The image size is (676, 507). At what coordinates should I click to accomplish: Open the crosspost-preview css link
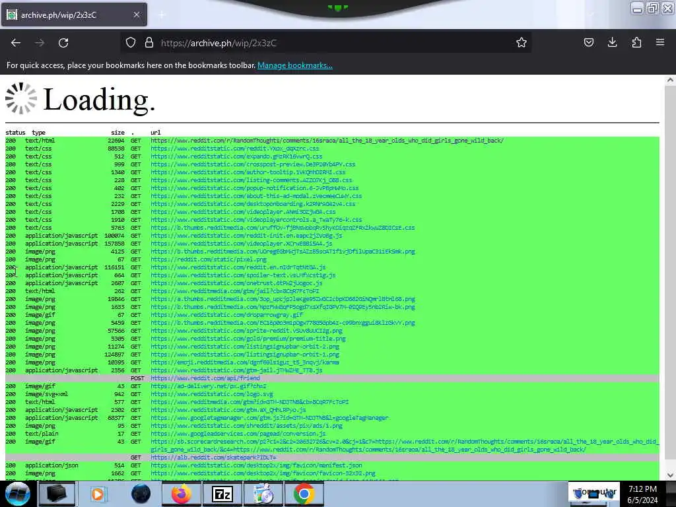253,164
